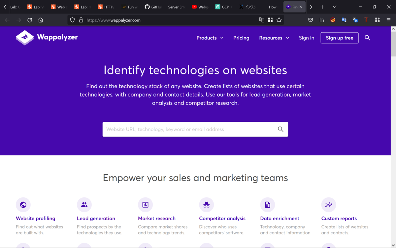Switch to the GitHub tab

[x=154, y=7]
